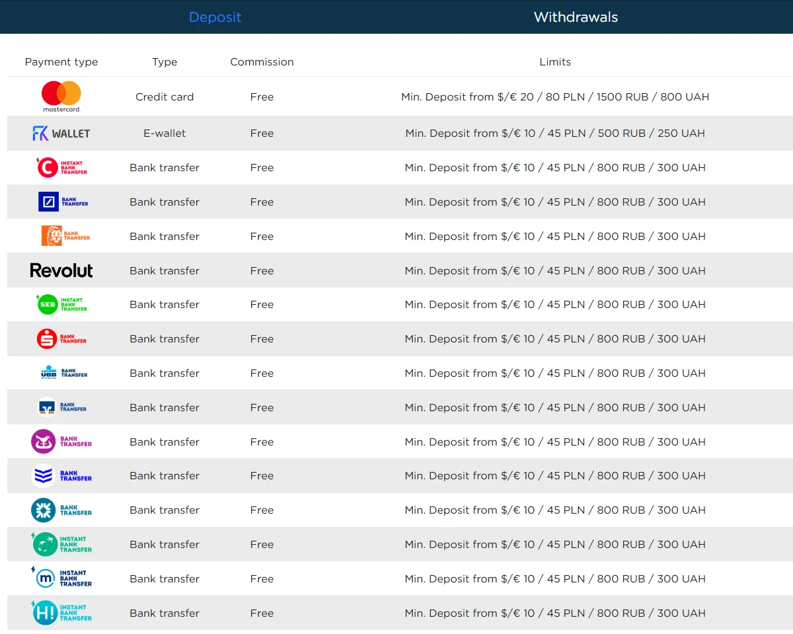Click the Commission column header
Image resolution: width=793 pixels, height=634 pixels.
click(262, 62)
